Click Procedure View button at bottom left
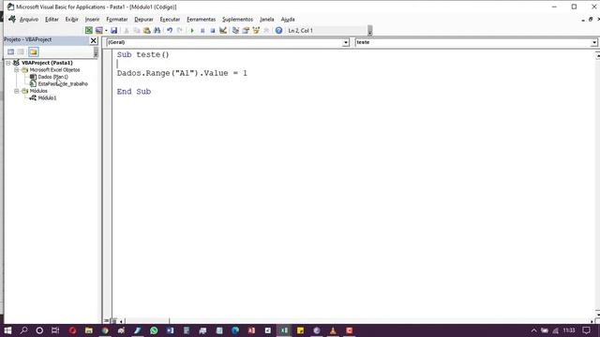This screenshot has height=337, width=600. (x=107, y=321)
